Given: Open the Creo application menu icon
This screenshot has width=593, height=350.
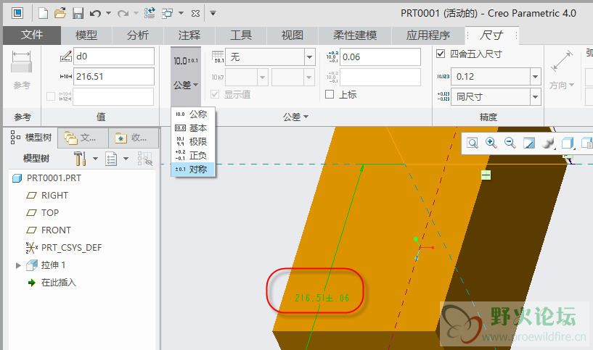Looking at the screenshot, I should click(x=17, y=13).
